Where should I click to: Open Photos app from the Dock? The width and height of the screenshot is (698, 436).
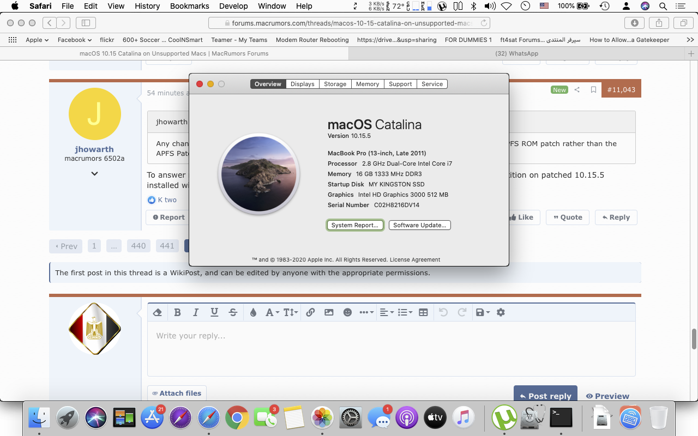tap(322, 418)
